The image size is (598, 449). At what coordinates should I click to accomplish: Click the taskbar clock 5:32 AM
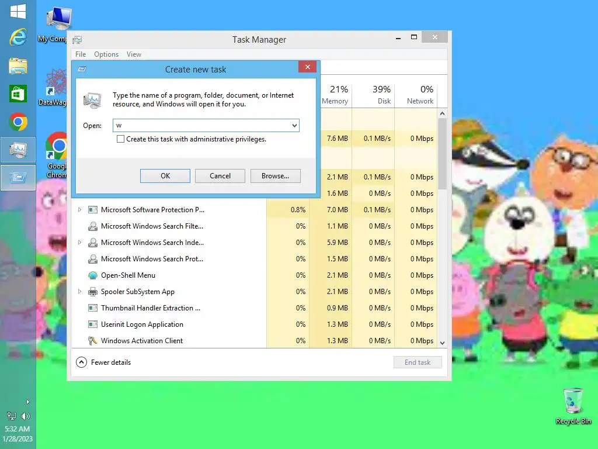coord(17,429)
